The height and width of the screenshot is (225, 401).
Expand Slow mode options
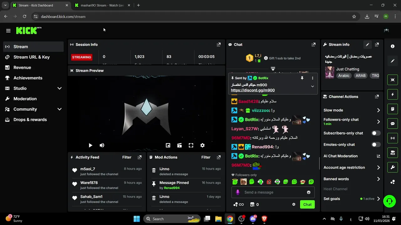(378, 110)
